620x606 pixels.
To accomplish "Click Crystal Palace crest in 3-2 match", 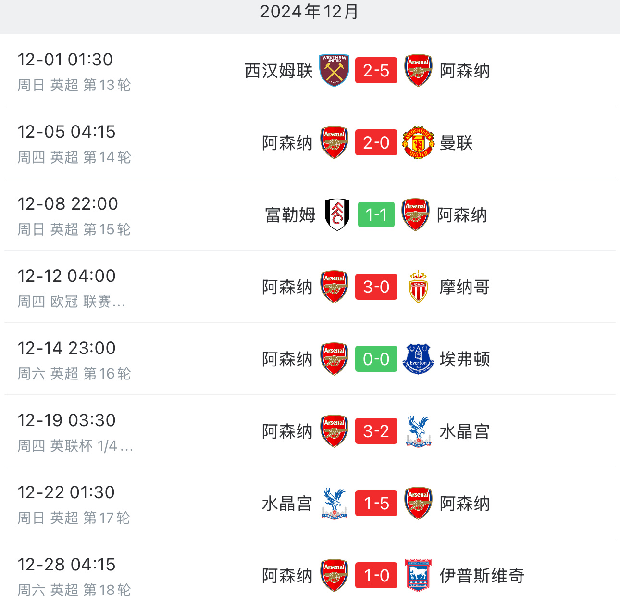I will click(418, 431).
